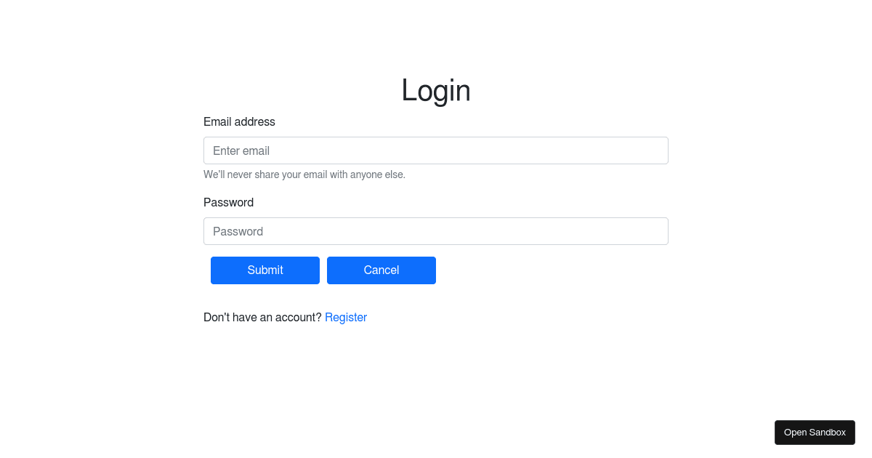Submit the login form

pyautogui.click(x=265, y=270)
